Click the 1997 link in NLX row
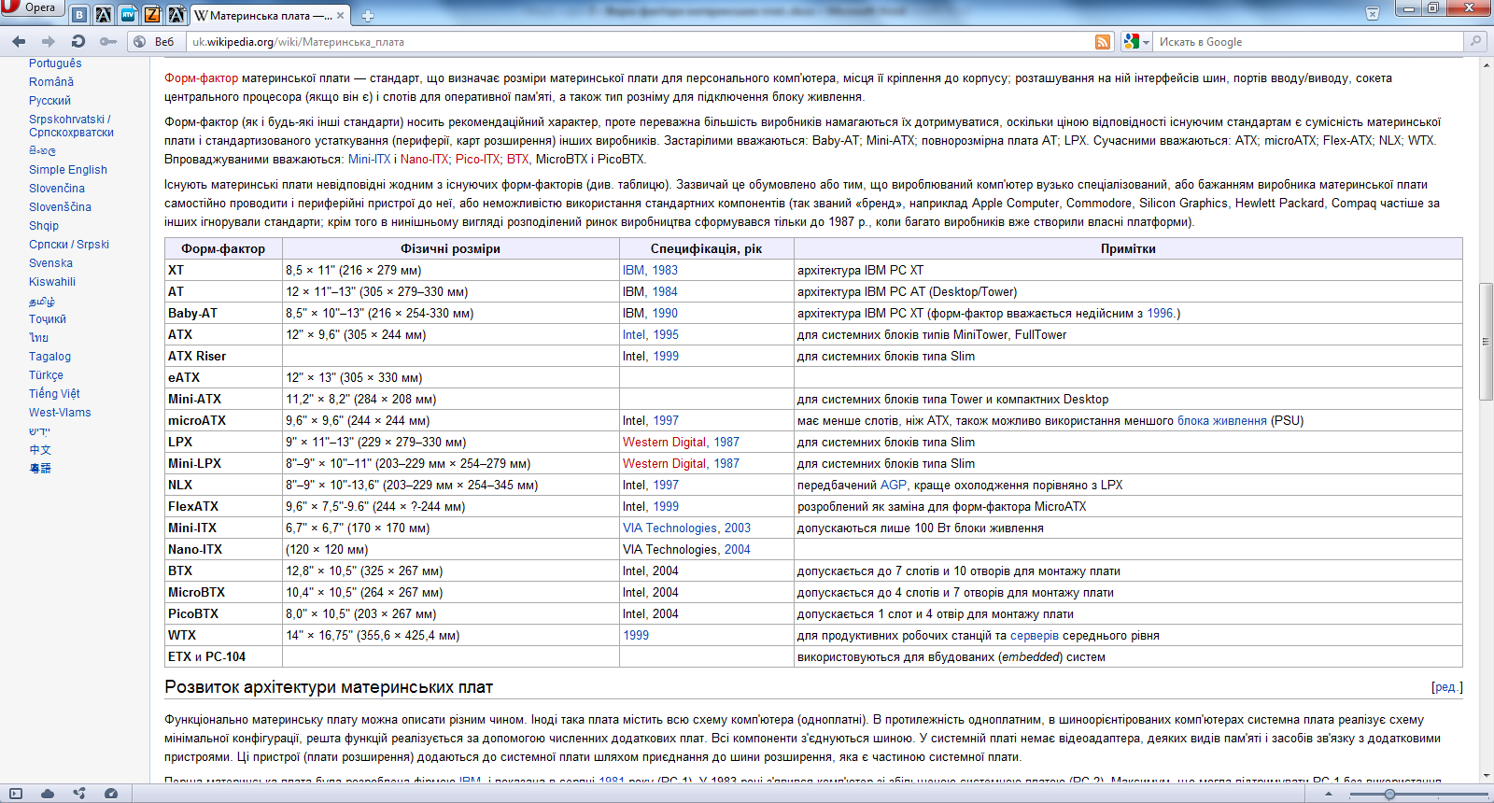Viewport: 1494px width, 803px height. pos(666,486)
